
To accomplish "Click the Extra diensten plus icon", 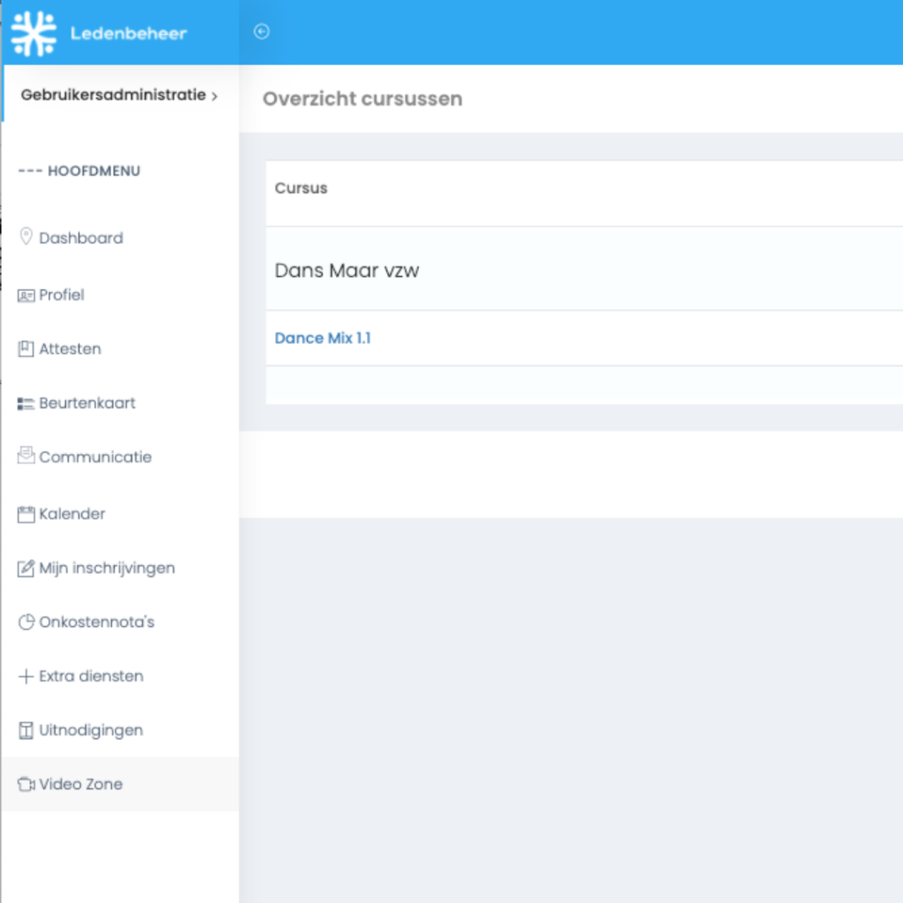I will [x=26, y=676].
